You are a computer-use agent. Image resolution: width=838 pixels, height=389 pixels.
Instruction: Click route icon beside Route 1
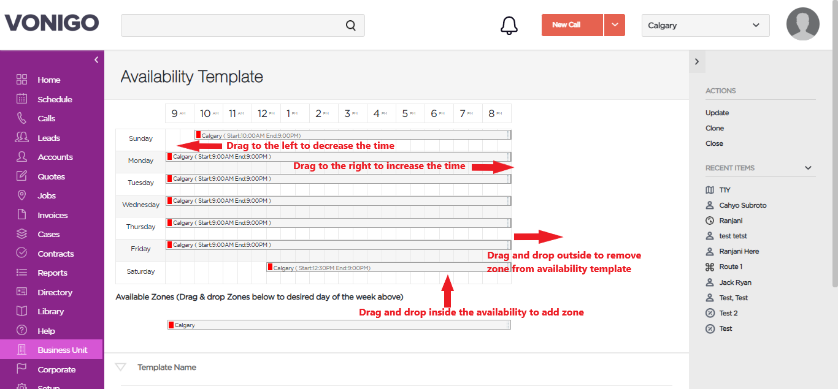tap(710, 266)
